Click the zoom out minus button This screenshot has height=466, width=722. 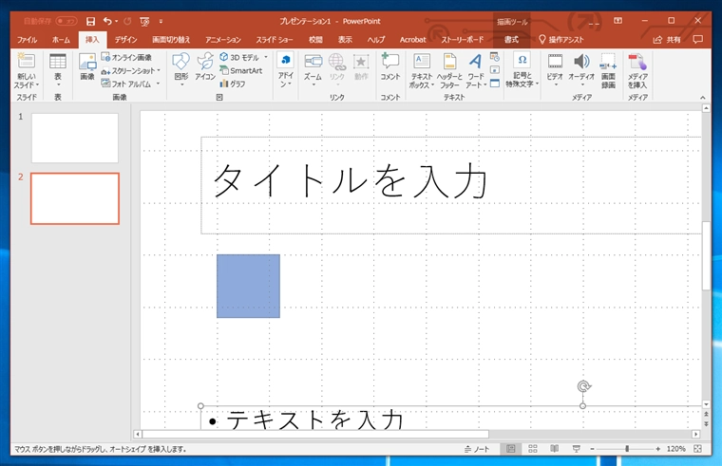tap(592, 449)
